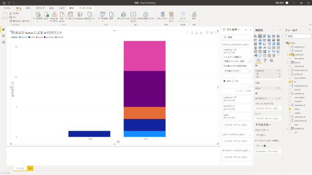Open filter type dropdown (高度なフィルター処理)
Screen dimensions: 312x175
point(237,61)
